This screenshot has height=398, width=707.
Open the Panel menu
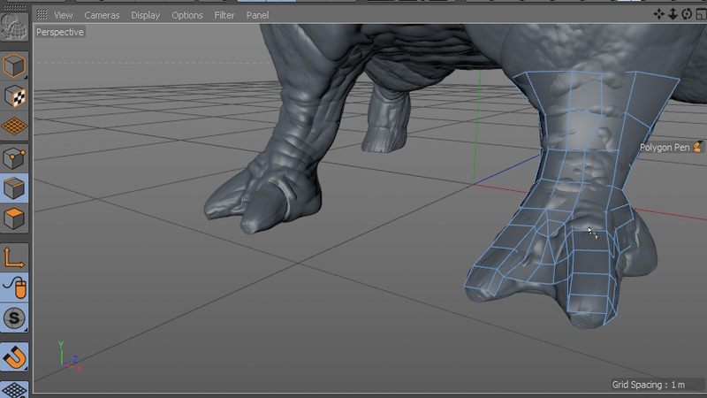tap(257, 15)
